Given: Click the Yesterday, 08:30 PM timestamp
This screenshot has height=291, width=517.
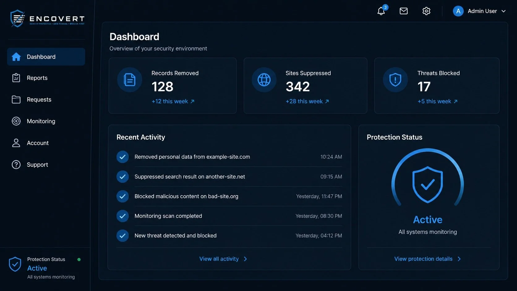Looking at the screenshot, I should [319, 216].
